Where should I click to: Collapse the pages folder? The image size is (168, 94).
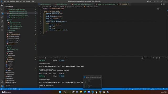[x=10, y=19]
